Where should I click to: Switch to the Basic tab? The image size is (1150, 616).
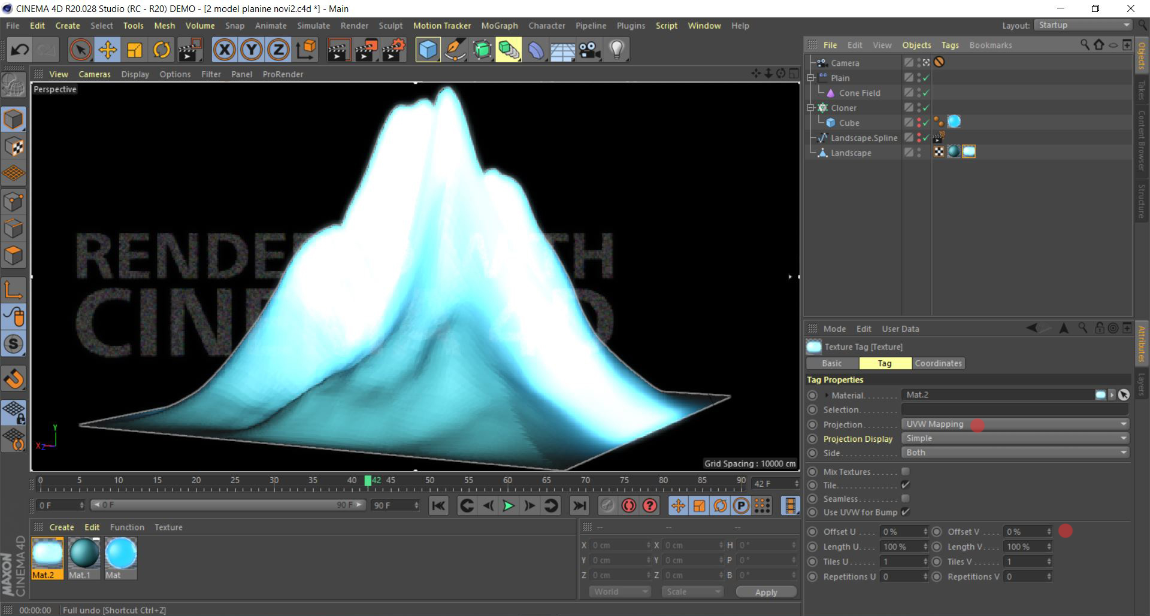coord(832,363)
